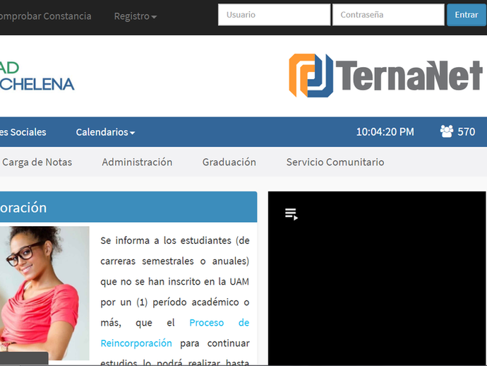Click the student photo thumbnail
This screenshot has height=366, width=487.
click(x=44, y=293)
